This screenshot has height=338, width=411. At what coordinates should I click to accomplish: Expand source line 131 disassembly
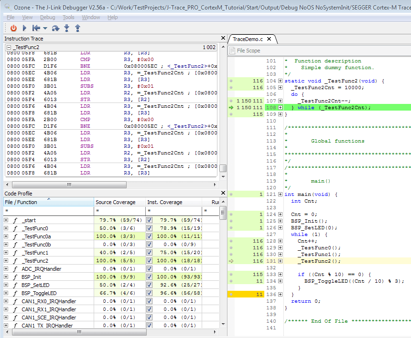point(280,261)
